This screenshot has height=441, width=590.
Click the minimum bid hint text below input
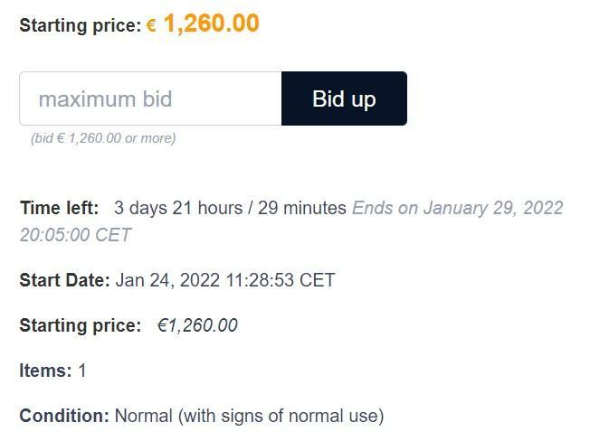click(103, 138)
